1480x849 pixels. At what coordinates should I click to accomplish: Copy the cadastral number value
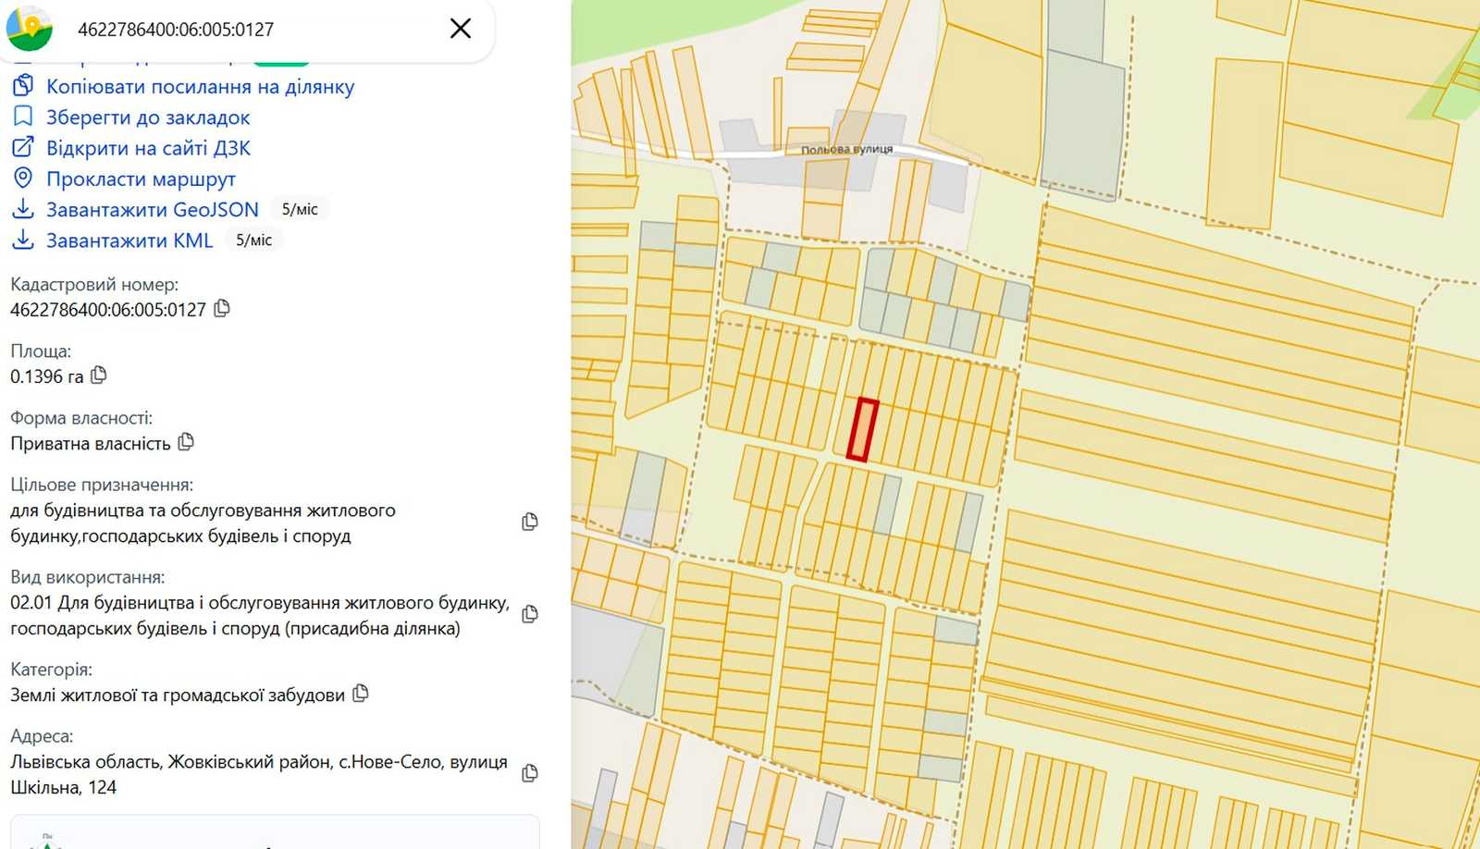coord(222,309)
